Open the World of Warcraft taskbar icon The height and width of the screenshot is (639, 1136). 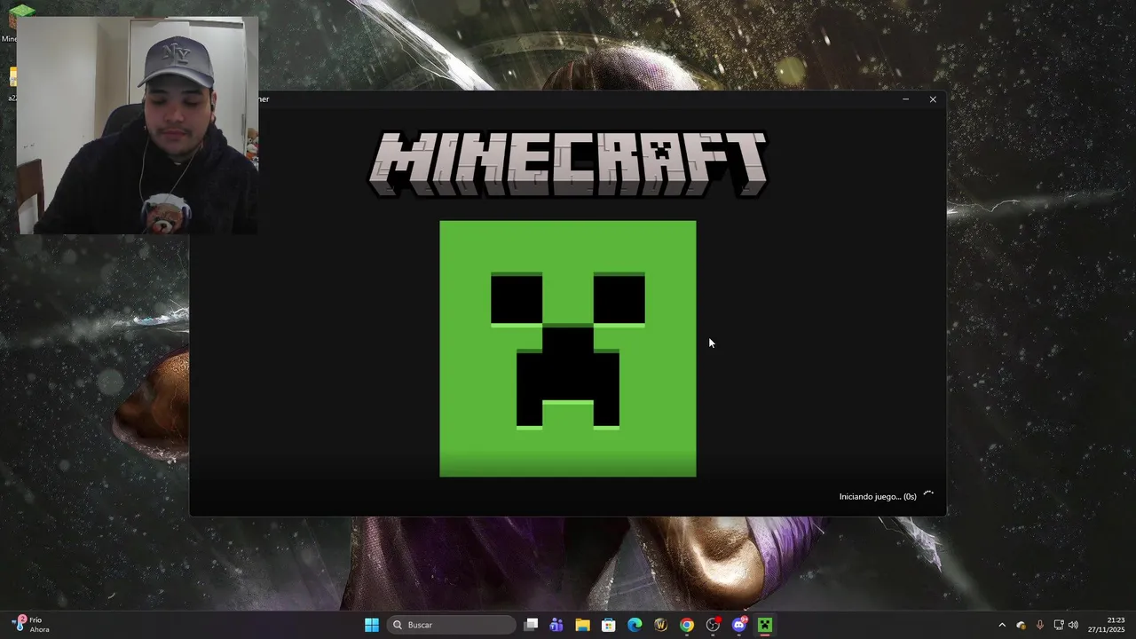pos(660,625)
